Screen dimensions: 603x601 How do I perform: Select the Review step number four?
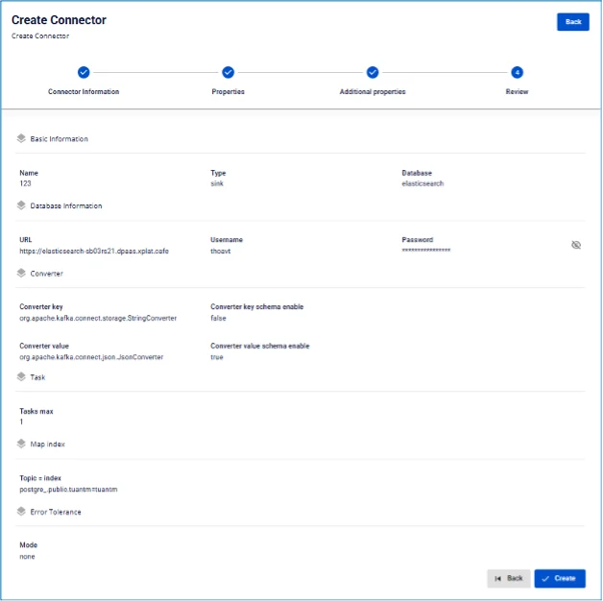tap(517, 72)
